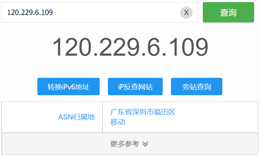Open iP反查网站 lookup
The width and height of the screenshot is (260, 157).
point(135,86)
